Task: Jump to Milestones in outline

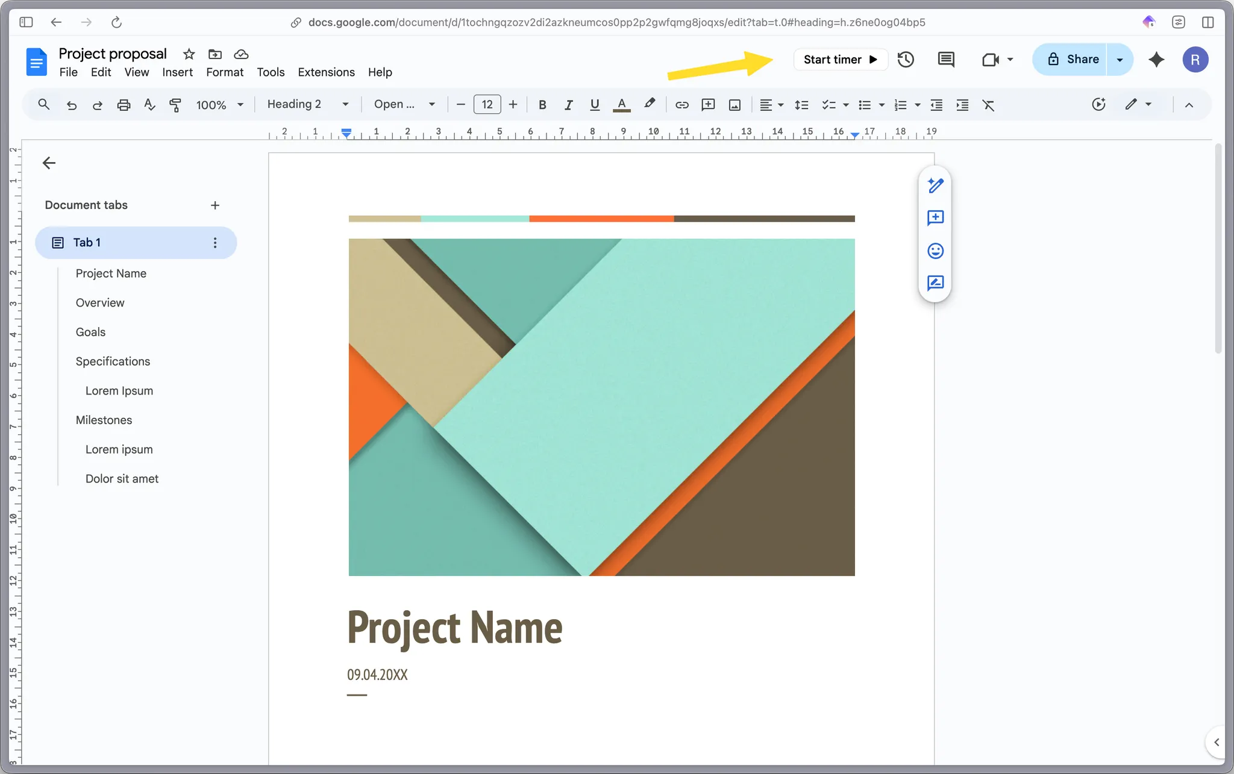Action: [104, 420]
